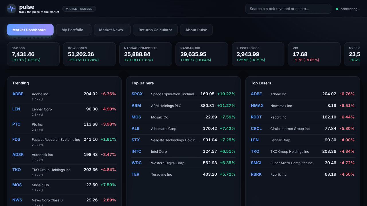Click Newsmax Inc company name
Image resolution: width=367 pixels, height=206 pixels.
pos(281,106)
